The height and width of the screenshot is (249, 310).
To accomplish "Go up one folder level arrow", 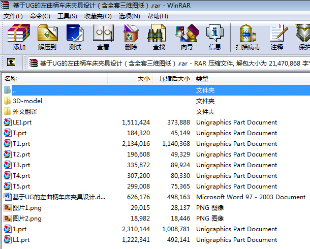I will pyautogui.click(x=11, y=62).
